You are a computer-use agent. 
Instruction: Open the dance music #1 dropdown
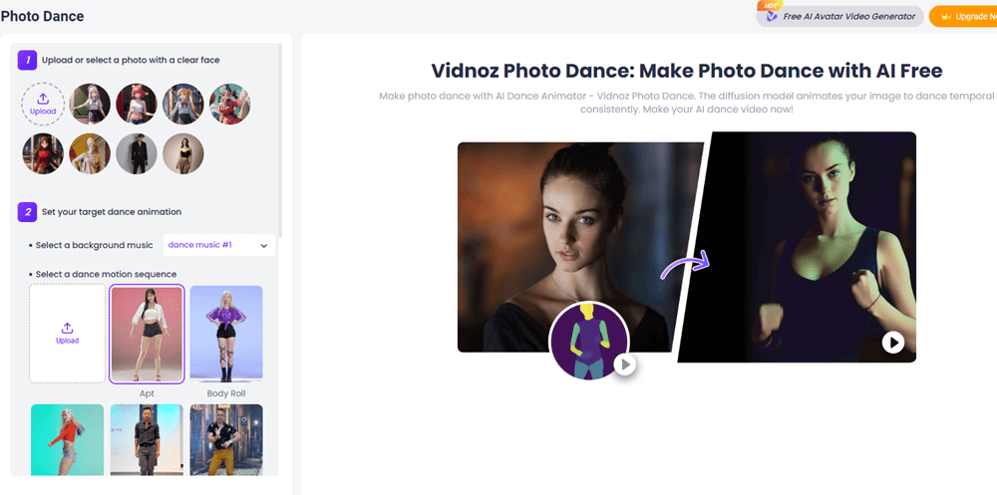click(218, 245)
